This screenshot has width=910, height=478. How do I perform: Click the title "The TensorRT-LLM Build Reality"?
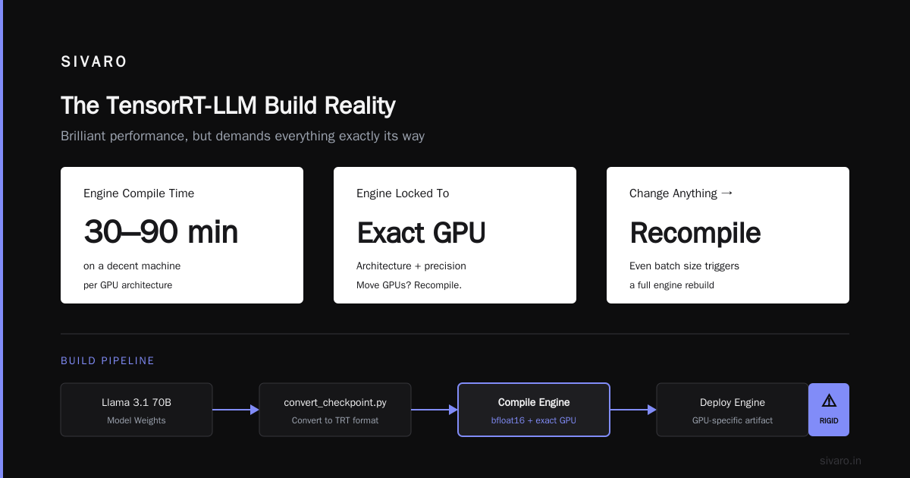(227, 105)
